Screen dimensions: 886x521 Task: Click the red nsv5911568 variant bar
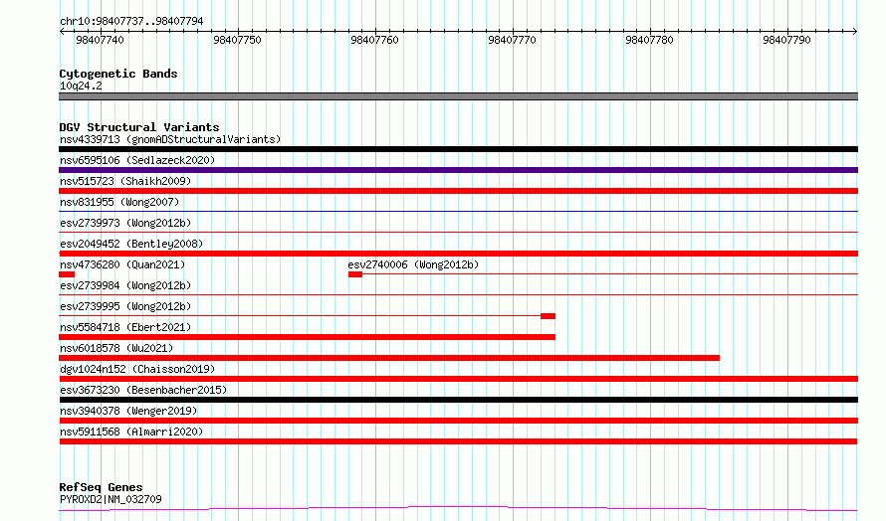click(458, 441)
